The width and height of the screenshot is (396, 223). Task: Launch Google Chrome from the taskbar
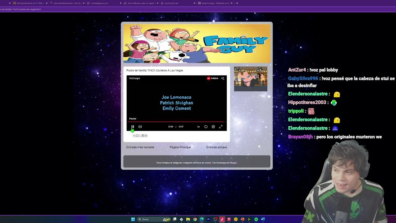[x=195, y=219]
